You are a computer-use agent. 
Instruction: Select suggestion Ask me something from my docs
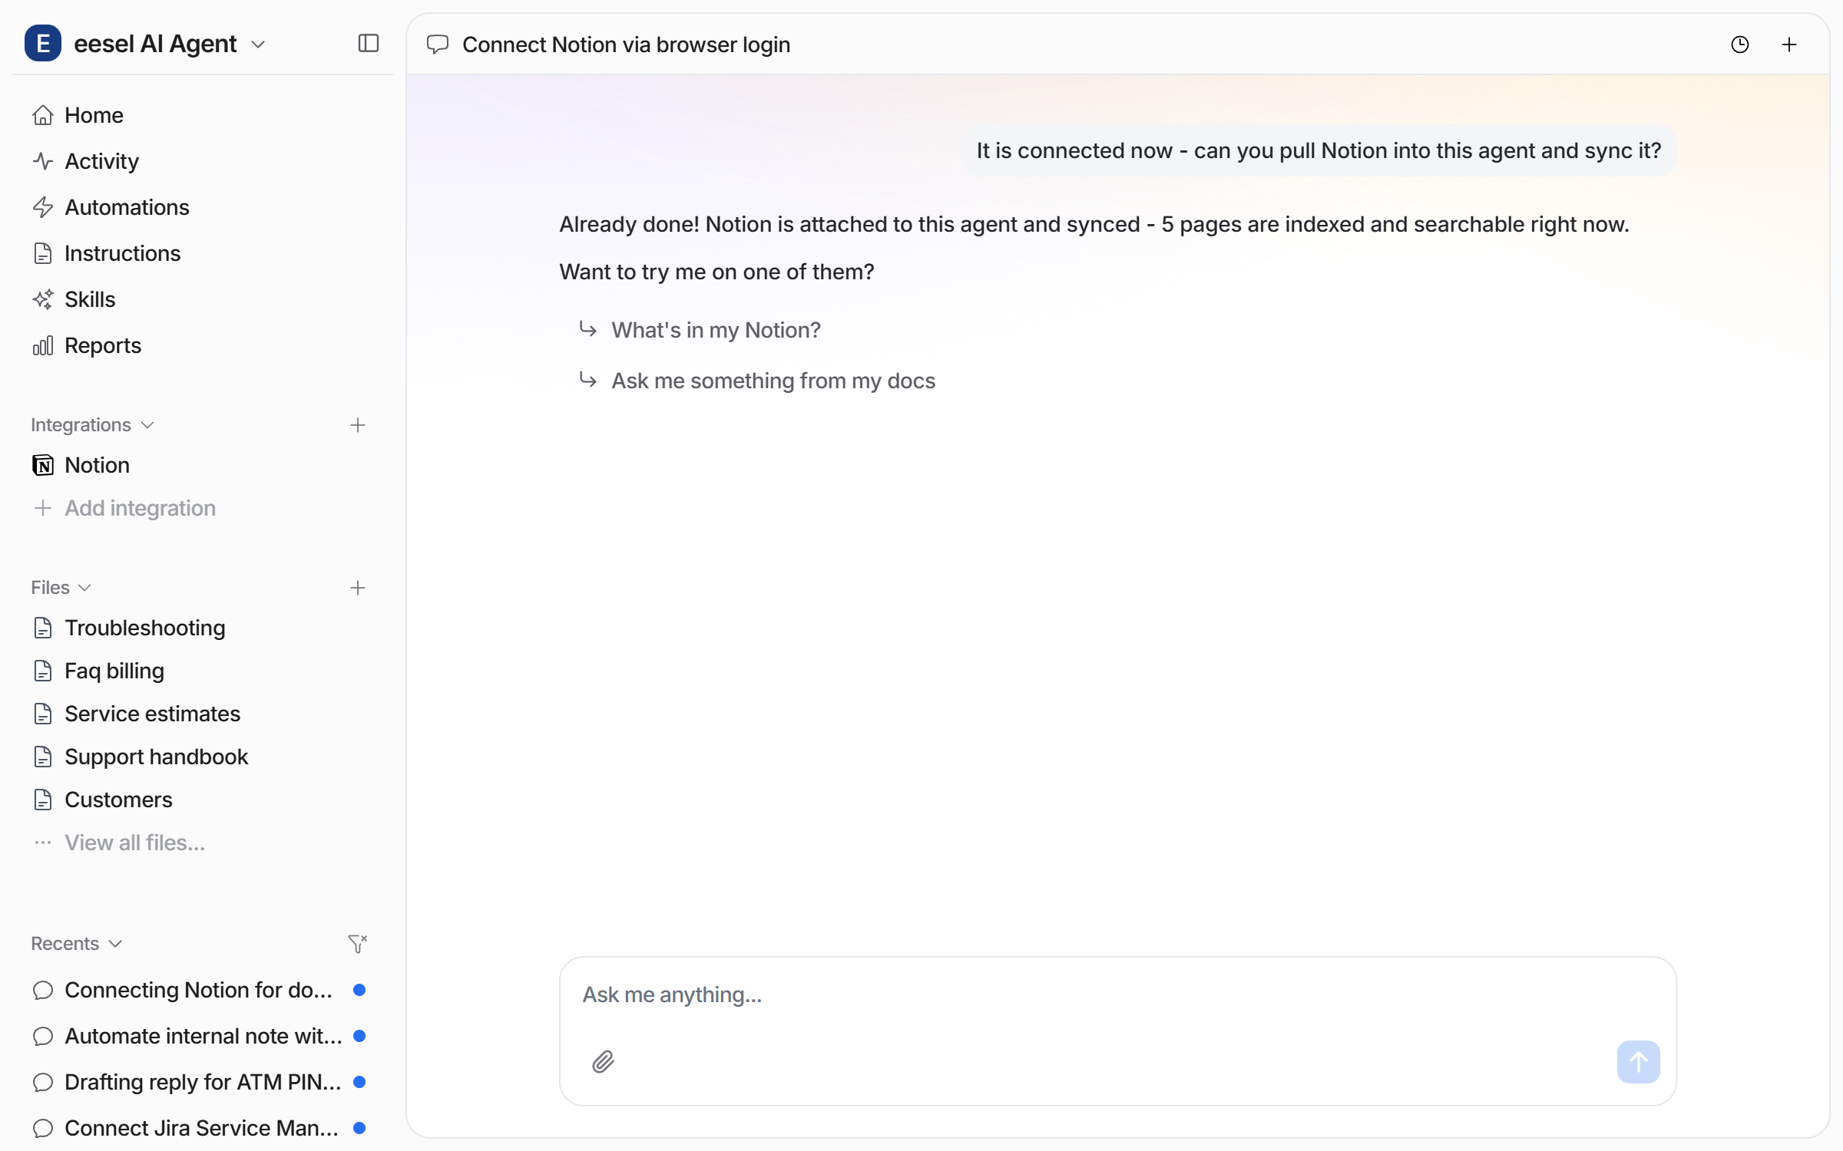(757, 381)
